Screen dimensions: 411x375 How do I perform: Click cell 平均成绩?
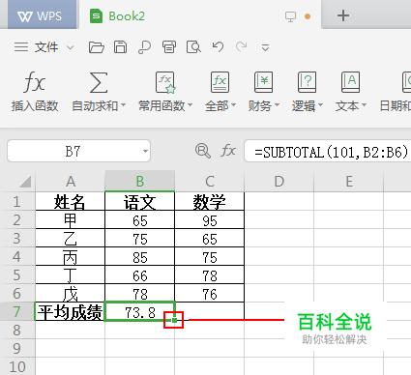click(x=71, y=312)
